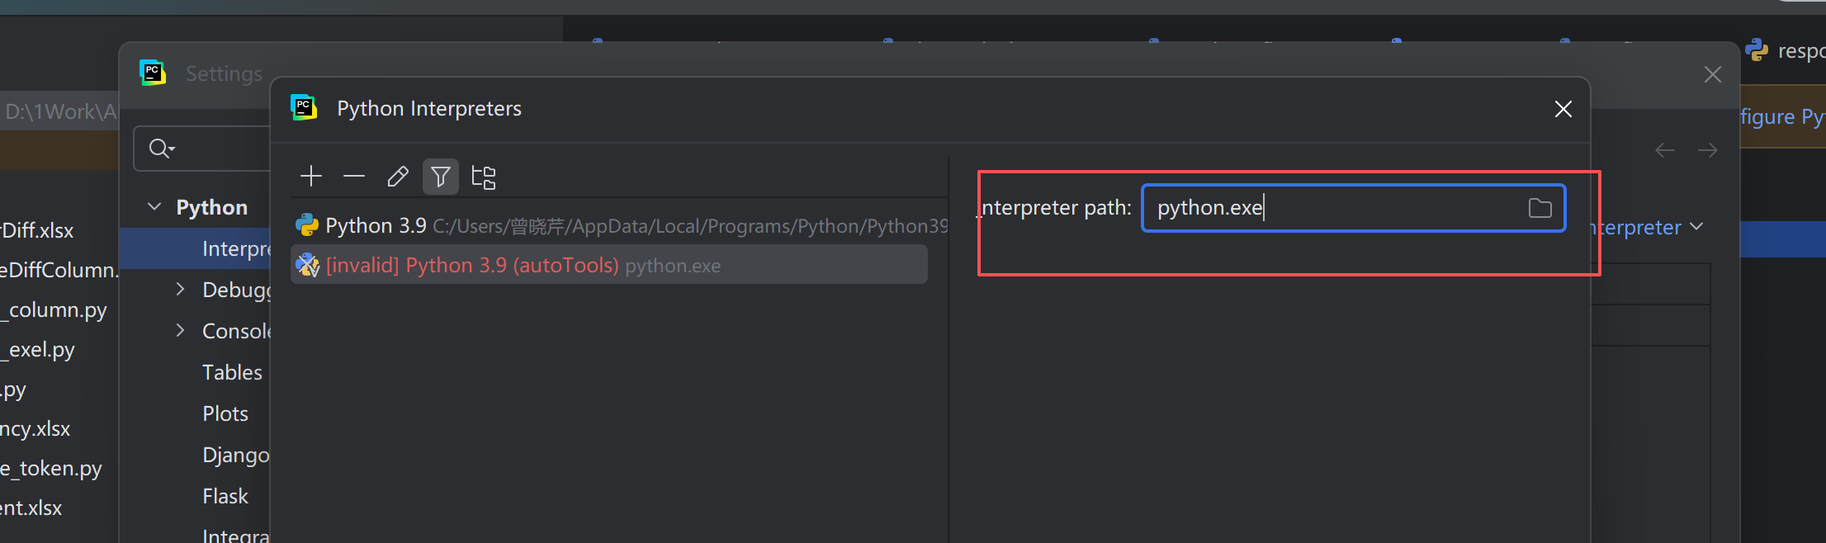Open _exel.py in the project tree
Image resolution: width=1826 pixels, height=543 pixels.
tap(38, 349)
